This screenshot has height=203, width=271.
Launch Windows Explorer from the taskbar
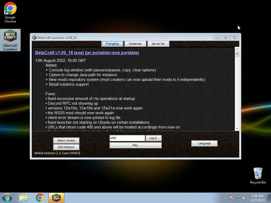coord(24,198)
